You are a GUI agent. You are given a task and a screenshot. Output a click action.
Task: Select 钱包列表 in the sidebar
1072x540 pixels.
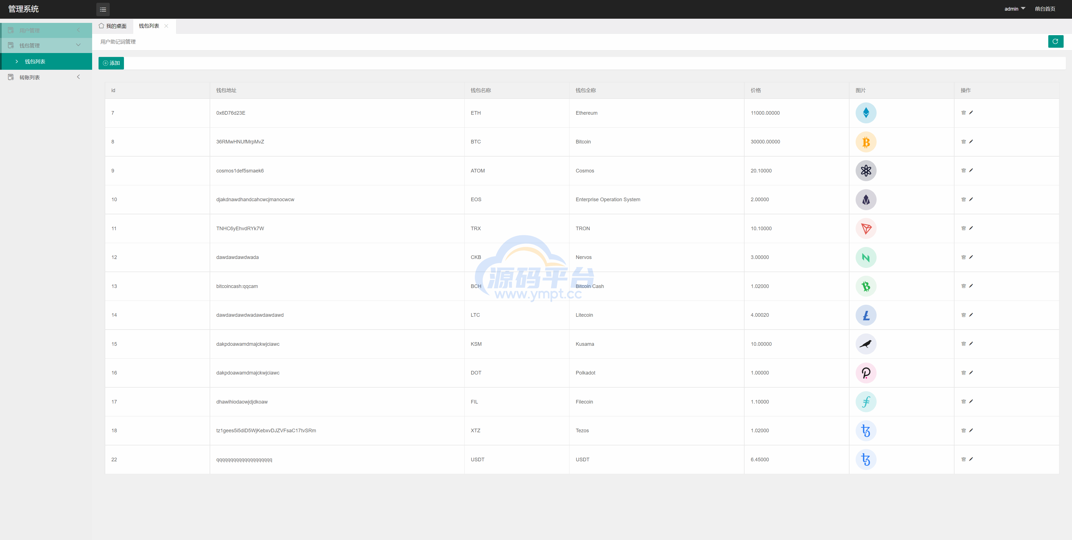click(x=35, y=62)
